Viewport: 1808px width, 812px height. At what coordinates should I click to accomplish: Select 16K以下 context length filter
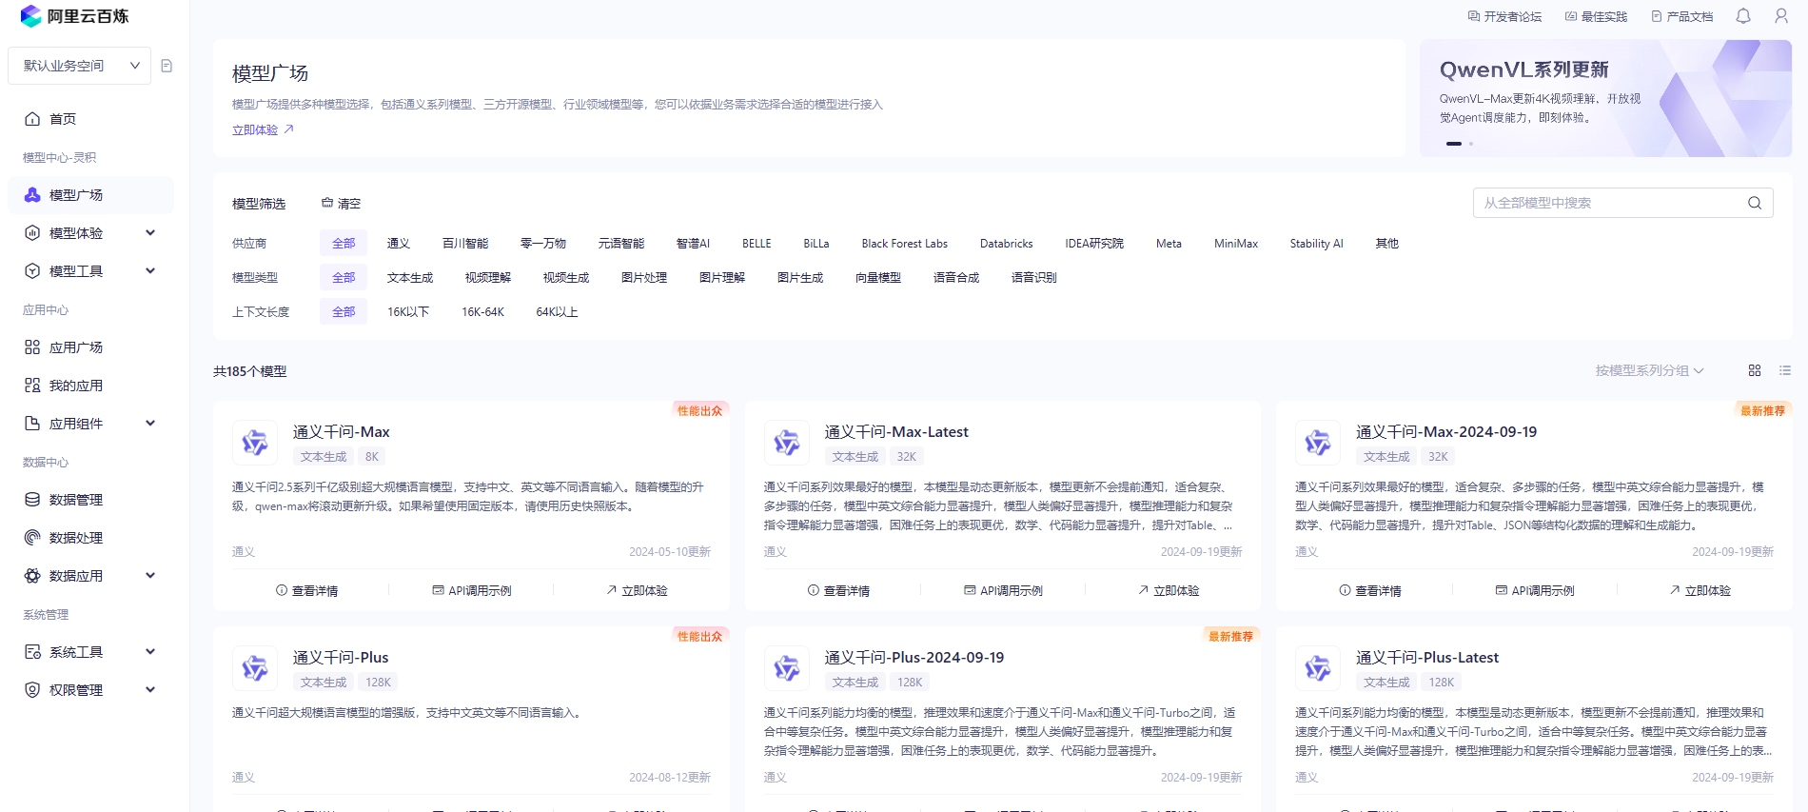pyautogui.click(x=408, y=312)
